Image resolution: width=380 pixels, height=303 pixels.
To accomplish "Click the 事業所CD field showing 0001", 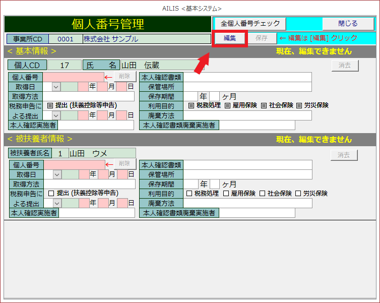I will pos(66,39).
